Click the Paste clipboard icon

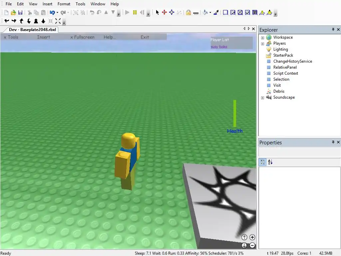click(44, 12)
